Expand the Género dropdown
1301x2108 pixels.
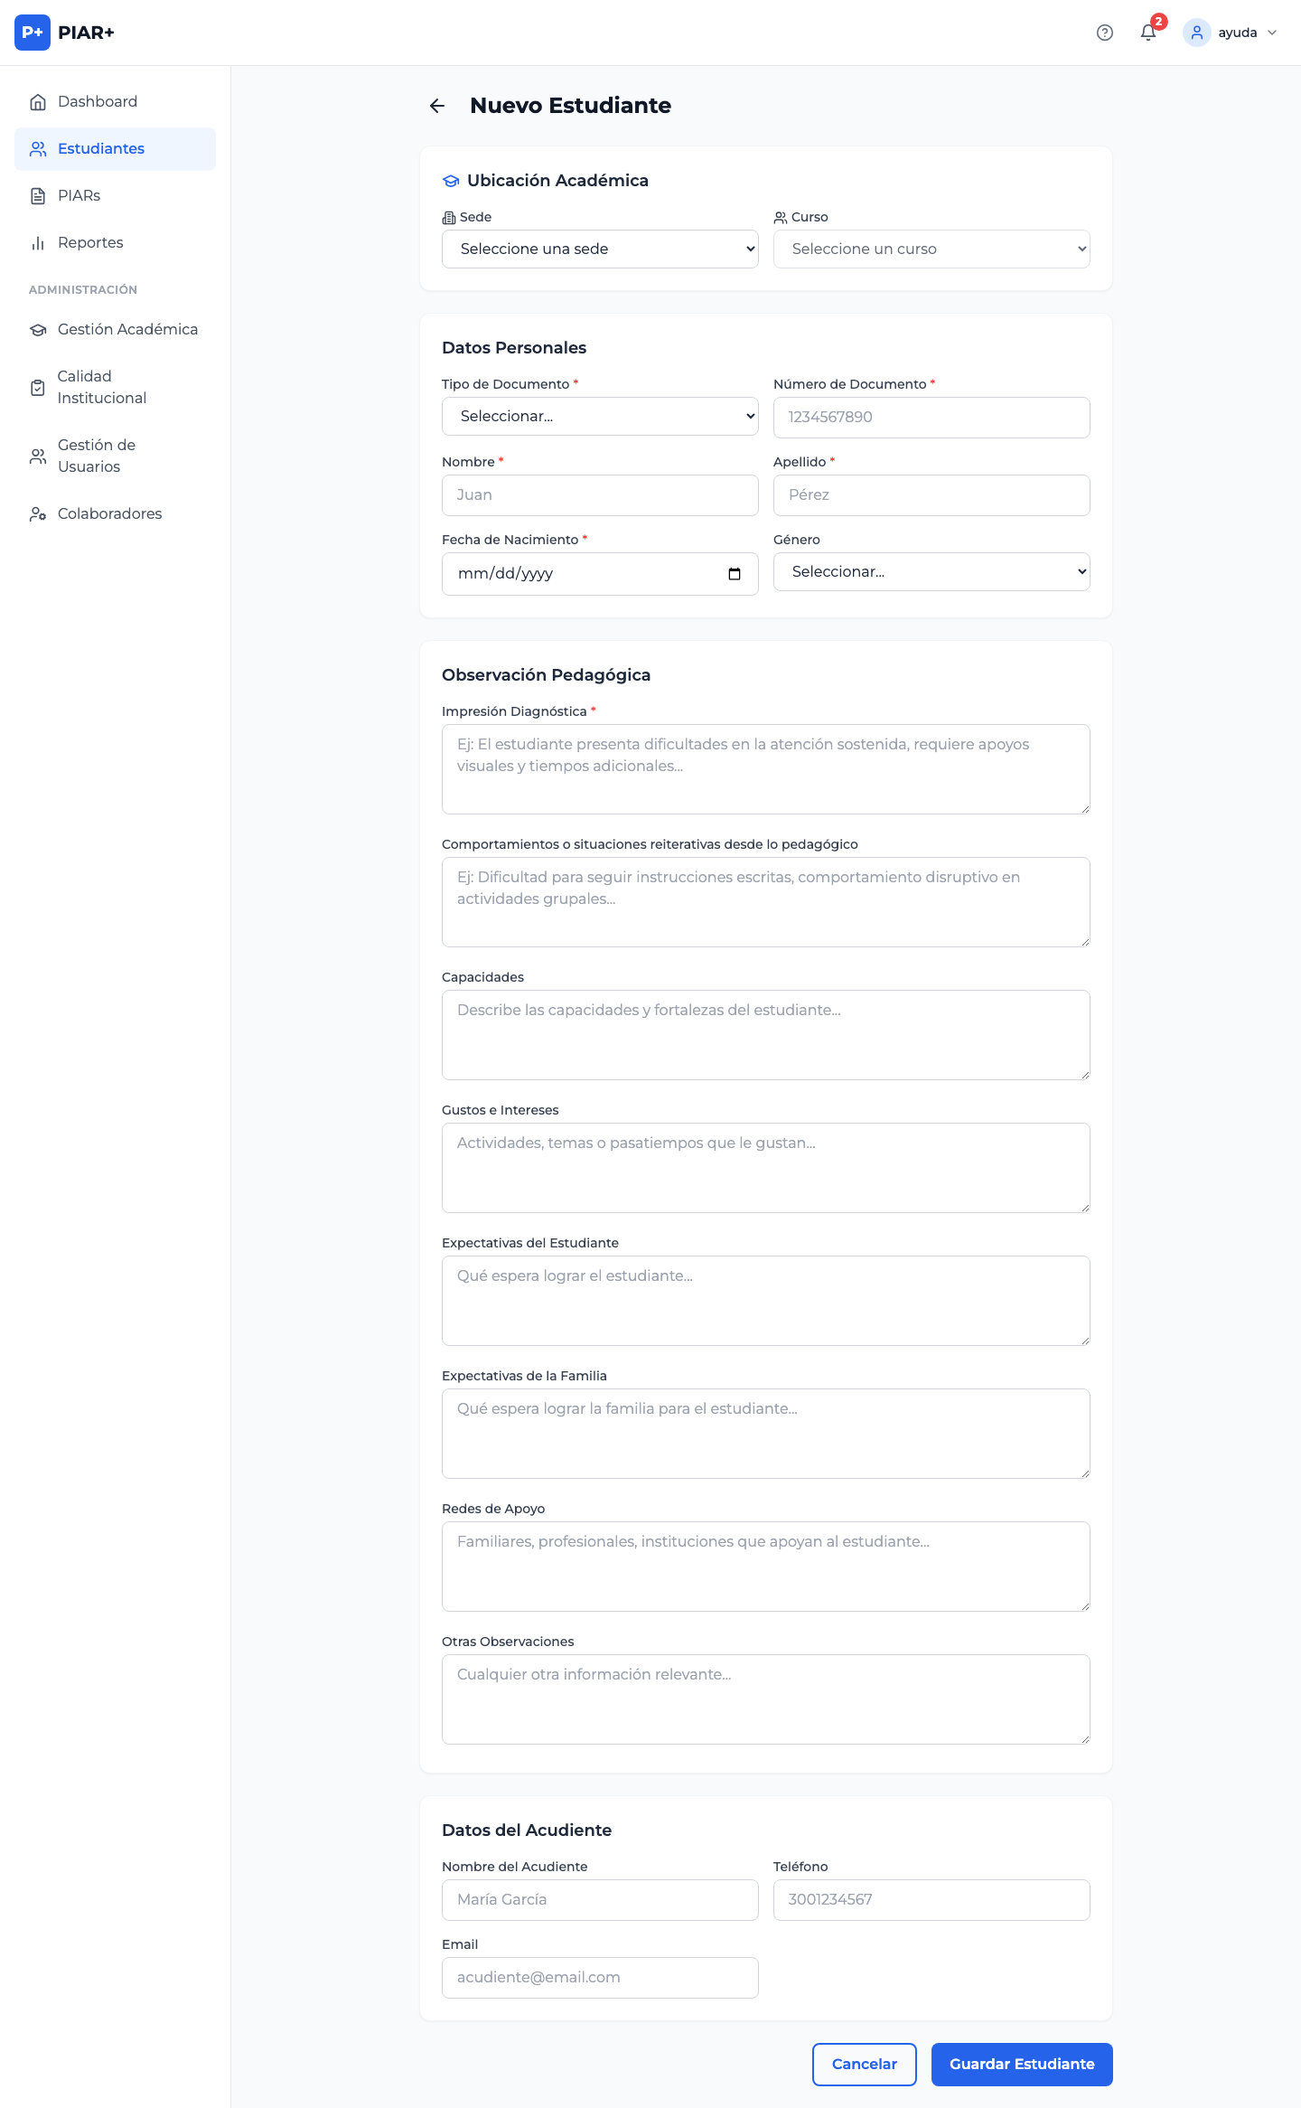pyautogui.click(x=931, y=572)
